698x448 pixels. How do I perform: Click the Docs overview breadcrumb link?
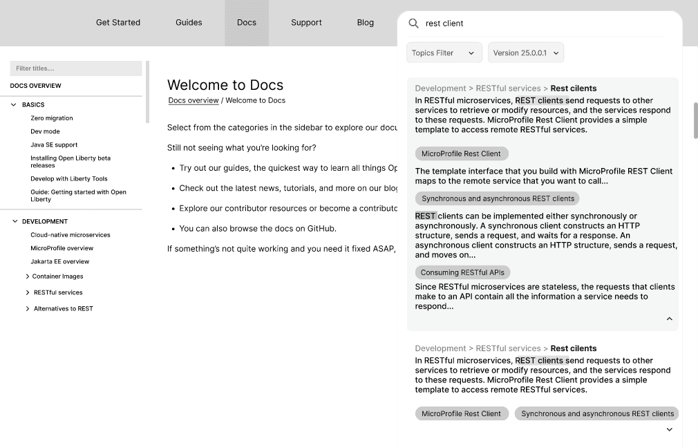[x=194, y=101]
